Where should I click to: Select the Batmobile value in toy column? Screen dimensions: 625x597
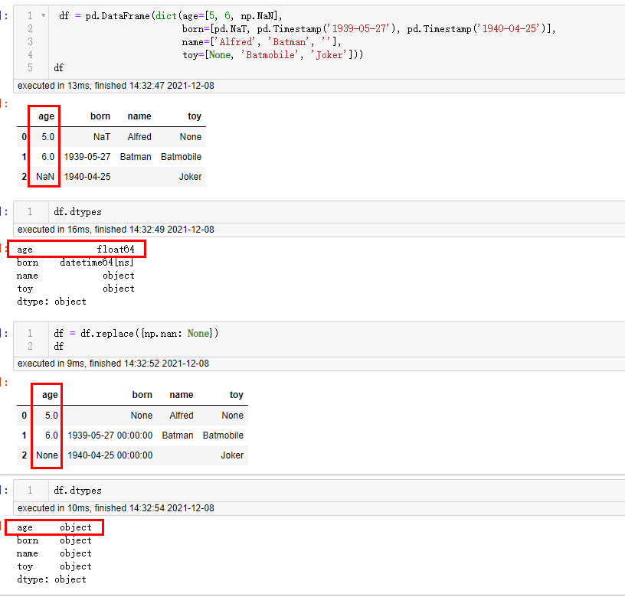coord(181,157)
